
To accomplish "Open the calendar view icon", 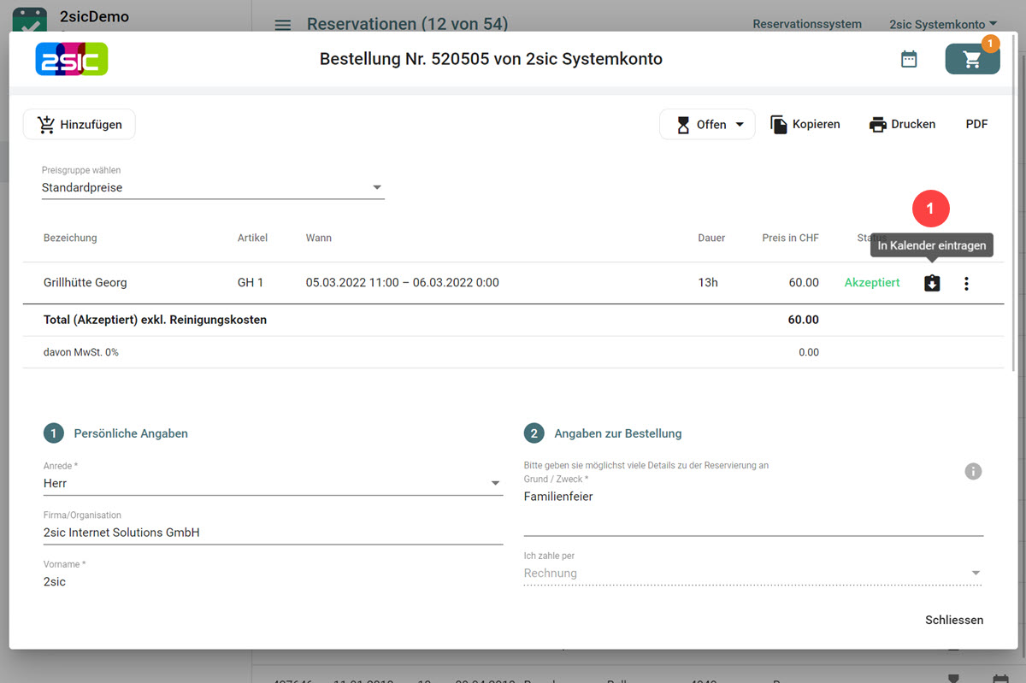I will point(909,59).
